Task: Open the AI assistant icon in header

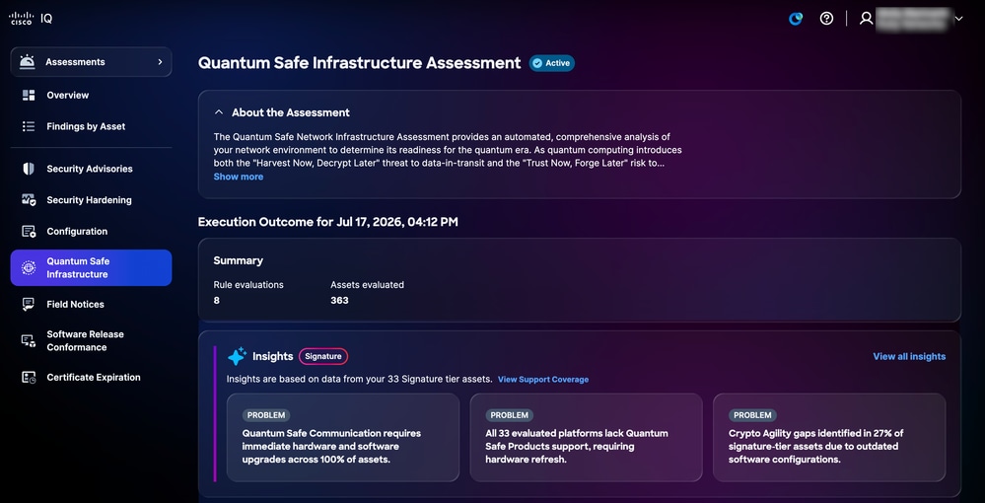Action: (x=796, y=18)
